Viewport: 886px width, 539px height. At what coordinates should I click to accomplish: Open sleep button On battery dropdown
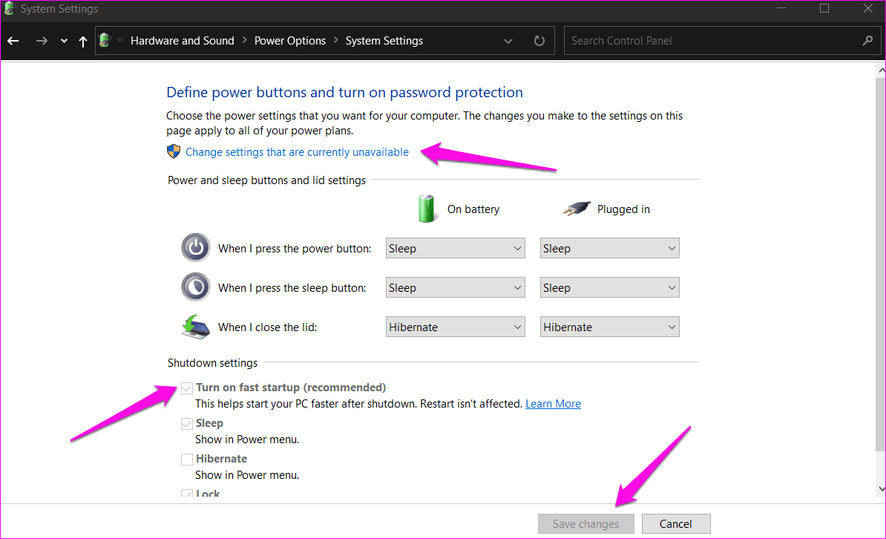456,288
